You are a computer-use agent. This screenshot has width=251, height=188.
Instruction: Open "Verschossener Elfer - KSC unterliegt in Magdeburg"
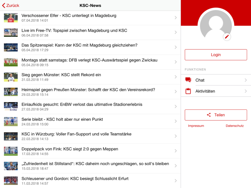click(69, 16)
